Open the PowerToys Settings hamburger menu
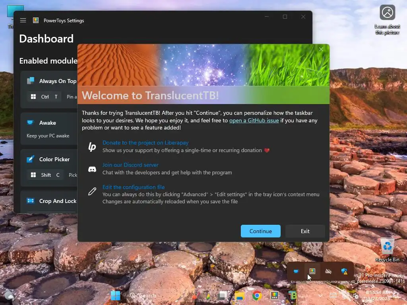The width and height of the screenshot is (407, 305). [x=23, y=20]
